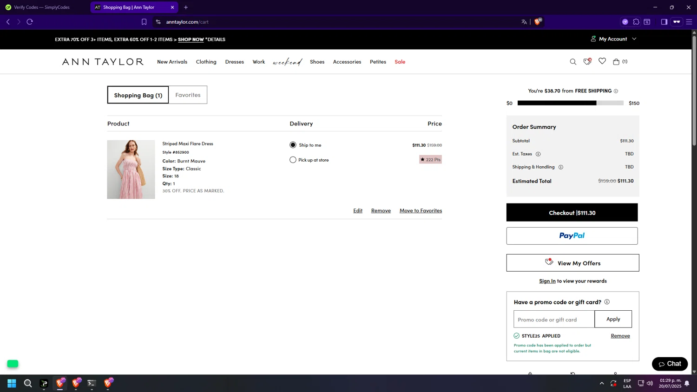Show Est. Taxes info icon
This screenshot has width=697, height=392.
click(x=538, y=154)
